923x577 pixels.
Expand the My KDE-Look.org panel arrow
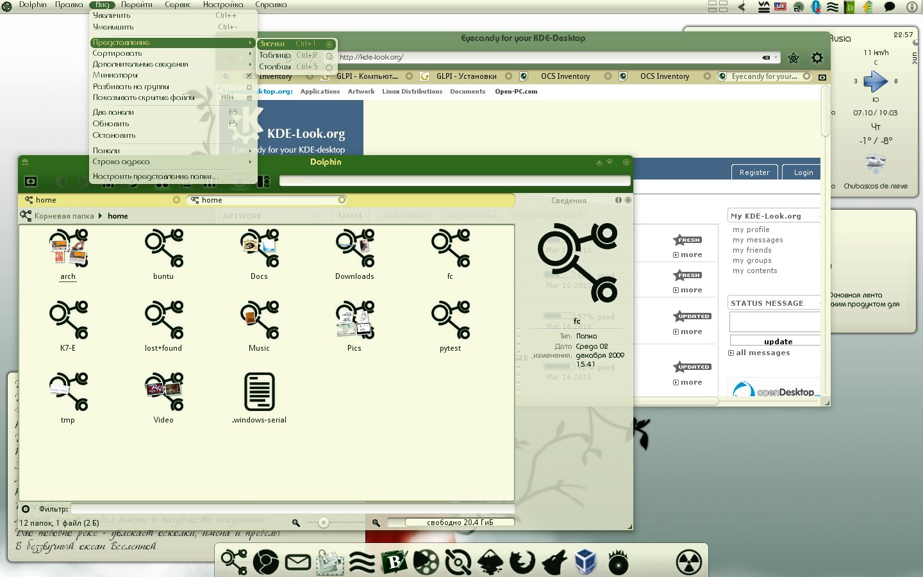(820, 216)
